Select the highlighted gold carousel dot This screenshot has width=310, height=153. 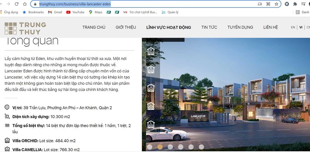click(160, 147)
